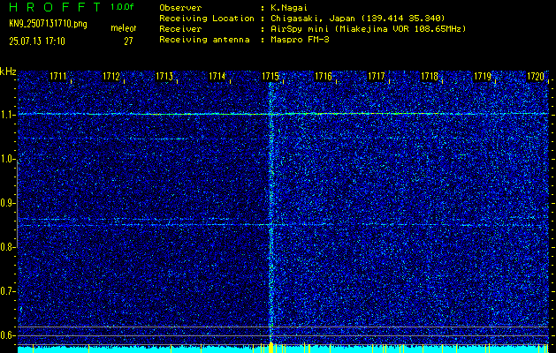Click the Observer field label
Screen dimensions: 556x353
tap(180, 7)
